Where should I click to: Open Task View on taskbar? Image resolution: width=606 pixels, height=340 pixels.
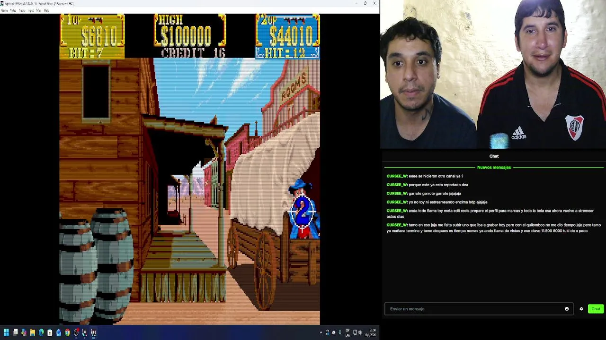pyautogui.click(x=15, y=332)
